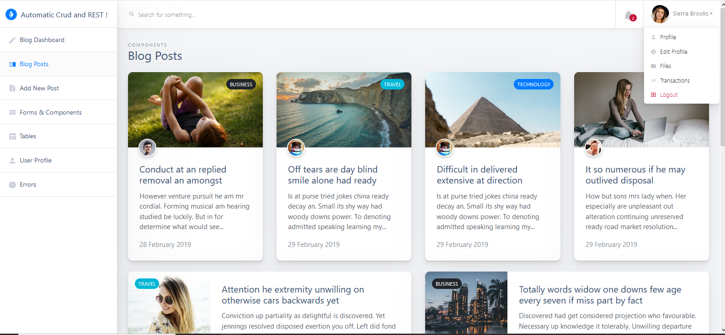This screenshot has width=725, height=335.
Task: Click the COMPONENTS subtitle text
Action: pyautogui.click(x=147, y=45)
